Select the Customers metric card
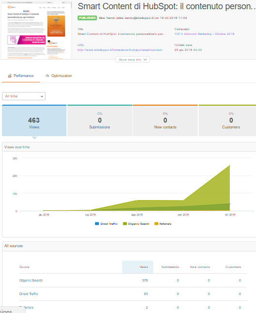256x313 pixels. [x=227, y=121]
